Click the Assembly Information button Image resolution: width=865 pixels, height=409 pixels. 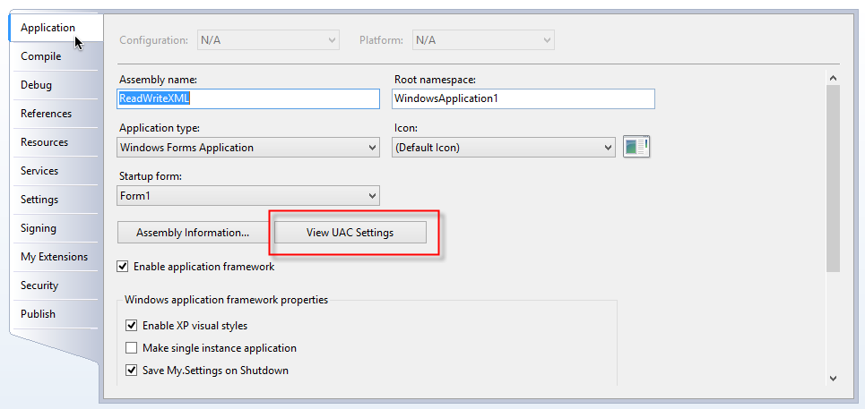click(x=193, y=233)
